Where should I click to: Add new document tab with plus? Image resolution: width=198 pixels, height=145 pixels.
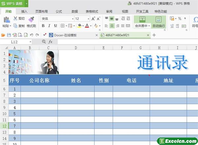click(x=154, y=35)
